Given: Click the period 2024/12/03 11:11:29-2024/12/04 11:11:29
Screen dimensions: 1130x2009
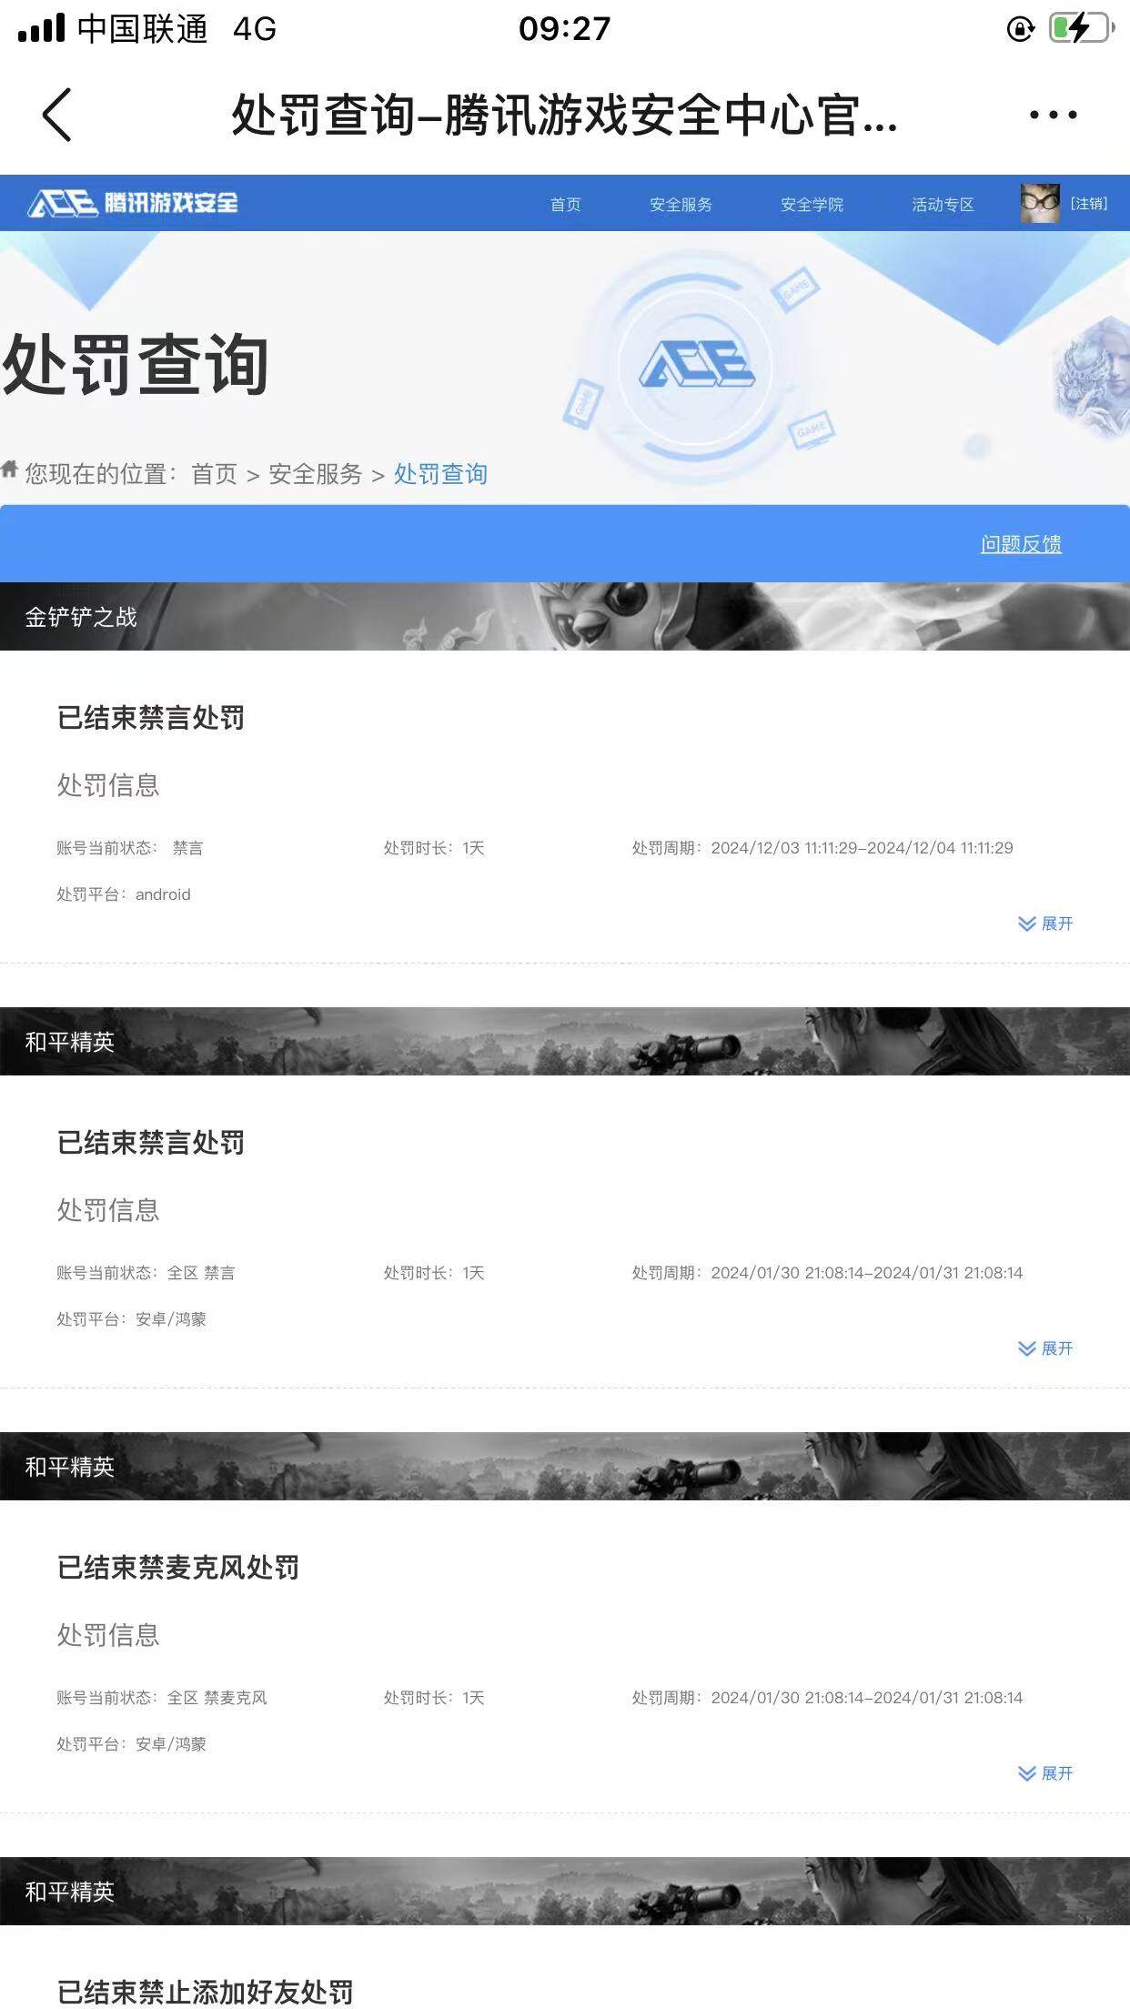Looking at the screenshot, I should 862,848.
